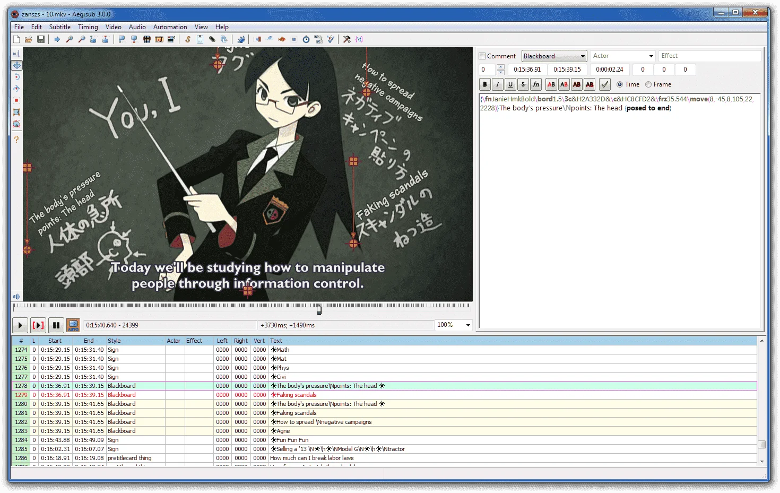Toggle underline formatting button
This screenshot has height=493, width=780.
click(x=510, y=84)
